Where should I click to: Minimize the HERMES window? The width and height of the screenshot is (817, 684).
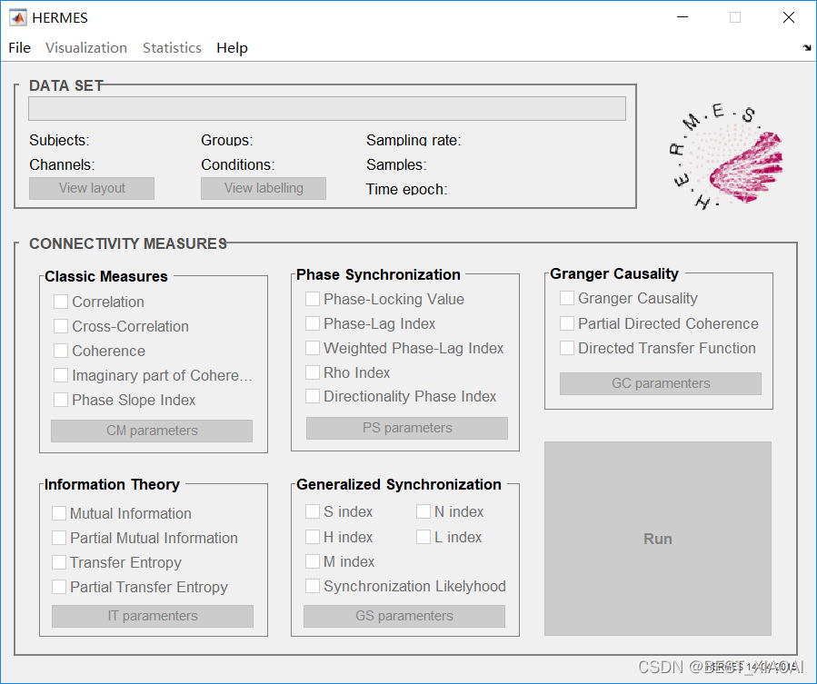682,17
